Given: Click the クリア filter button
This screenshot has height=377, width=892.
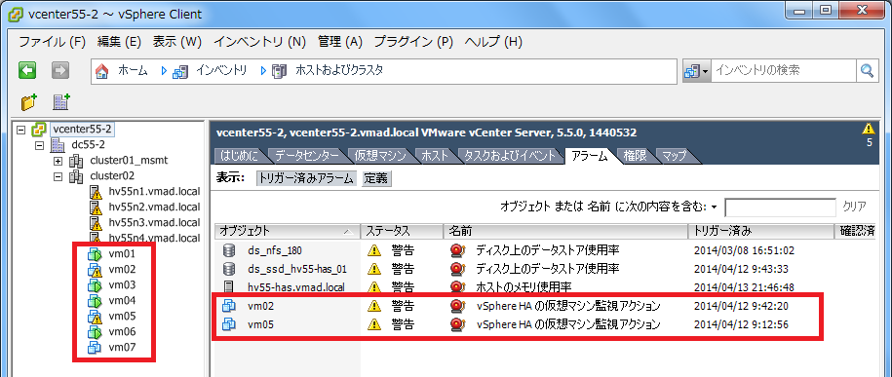Looking at the screenshot, I should pos(854,207).
